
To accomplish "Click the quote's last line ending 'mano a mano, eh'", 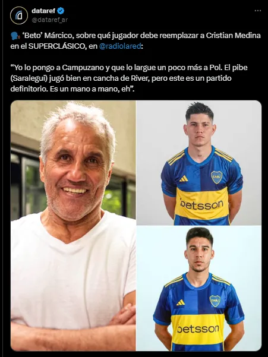I will (x=72, y=89).
